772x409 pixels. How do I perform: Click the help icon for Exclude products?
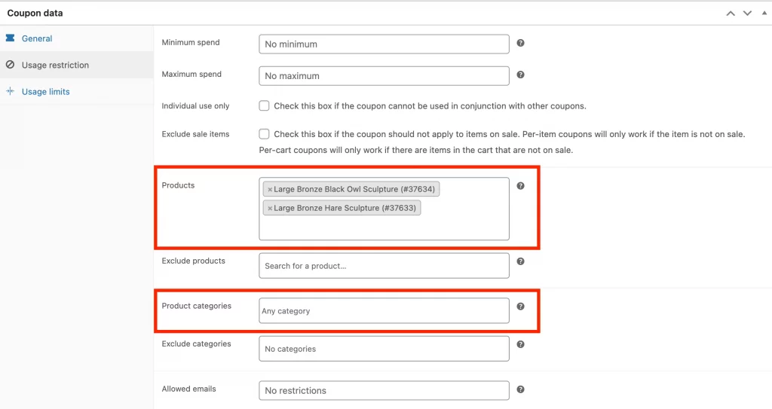point(521,261)
